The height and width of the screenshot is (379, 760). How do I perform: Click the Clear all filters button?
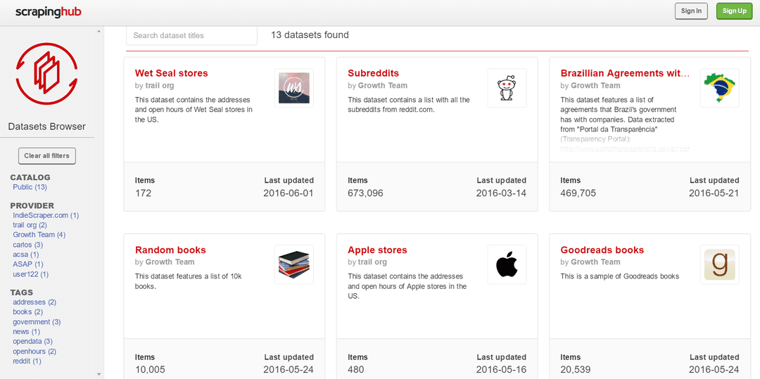point(46,156)
